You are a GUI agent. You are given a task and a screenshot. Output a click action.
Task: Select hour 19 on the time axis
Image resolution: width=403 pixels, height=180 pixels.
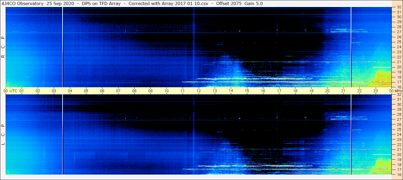[x=311, y=91]
